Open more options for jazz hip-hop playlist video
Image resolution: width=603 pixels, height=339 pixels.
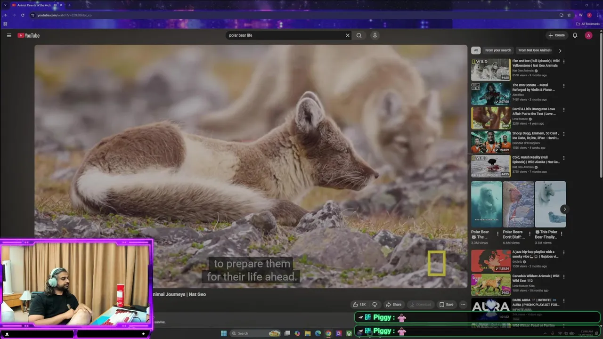click(563, 253)
